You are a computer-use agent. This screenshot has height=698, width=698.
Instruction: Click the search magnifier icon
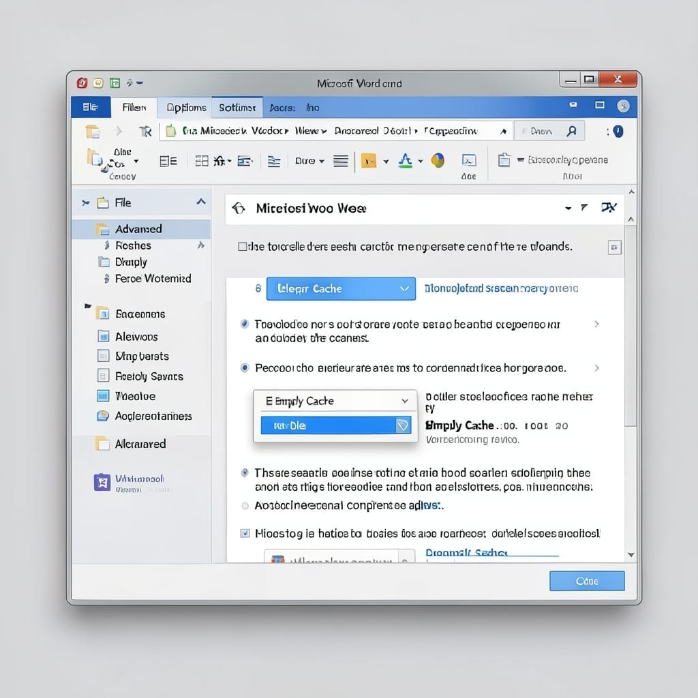pyautogui.click(x=572, y=131)
